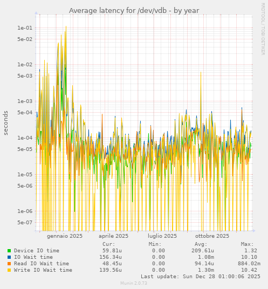Click the 5e-02 y-axis tick label
Image resolution: width=268 pixels, height=289 pixels.
pyautogui.click(x=25, y=39)
